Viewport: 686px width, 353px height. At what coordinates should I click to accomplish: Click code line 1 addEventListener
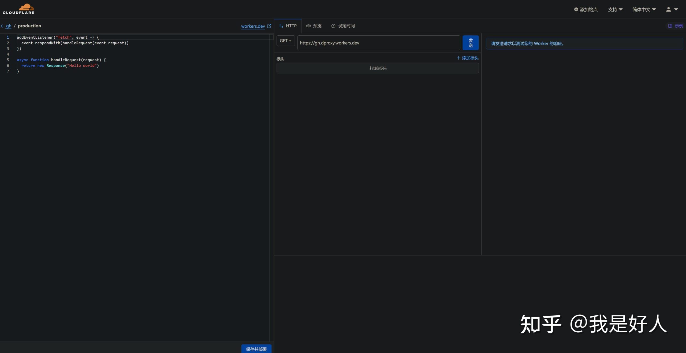[58, 37]
